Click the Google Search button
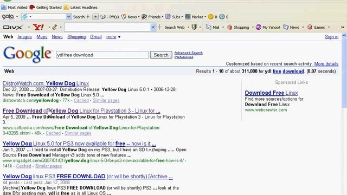 161,55
